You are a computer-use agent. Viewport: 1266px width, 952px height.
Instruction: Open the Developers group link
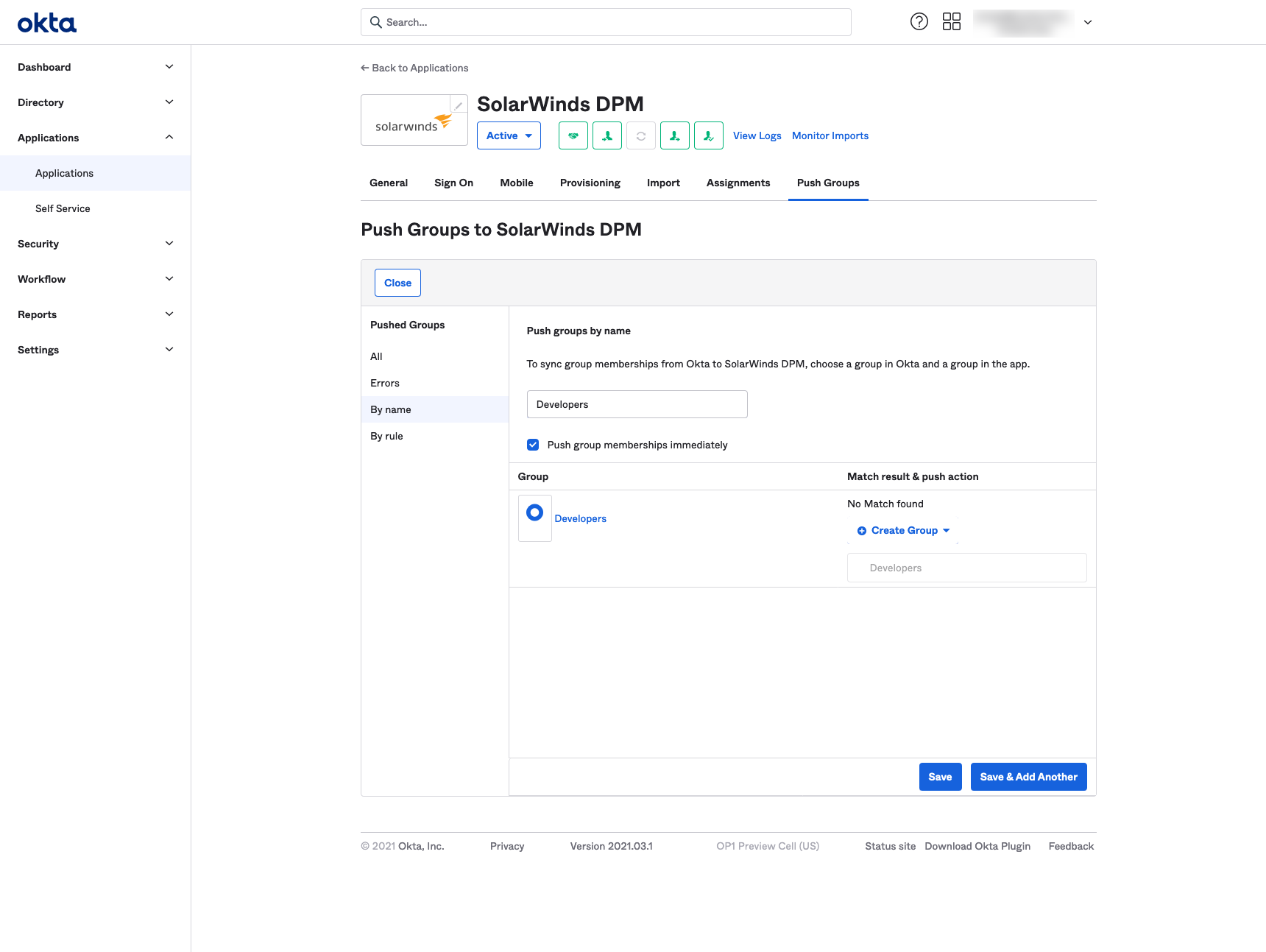[x=580, y=518]
